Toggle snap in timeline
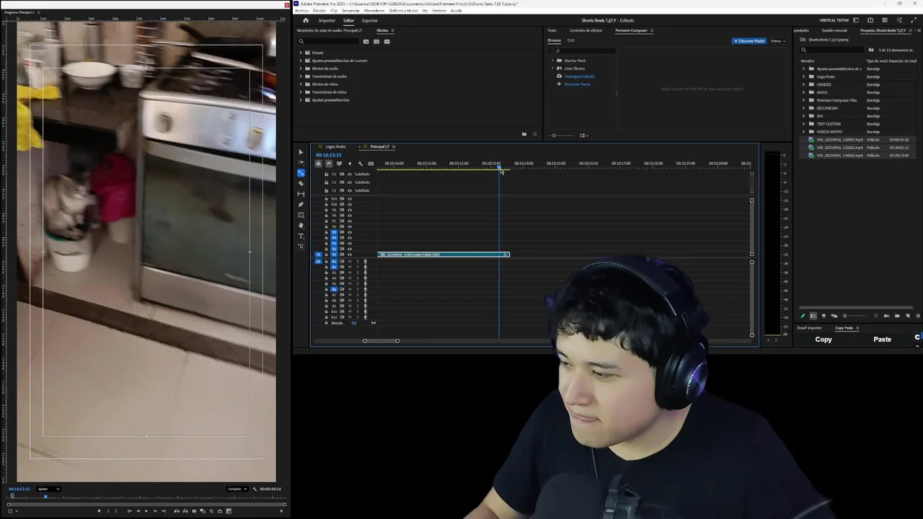The height and width of the screenshot is (519, 923). (329, 164)
